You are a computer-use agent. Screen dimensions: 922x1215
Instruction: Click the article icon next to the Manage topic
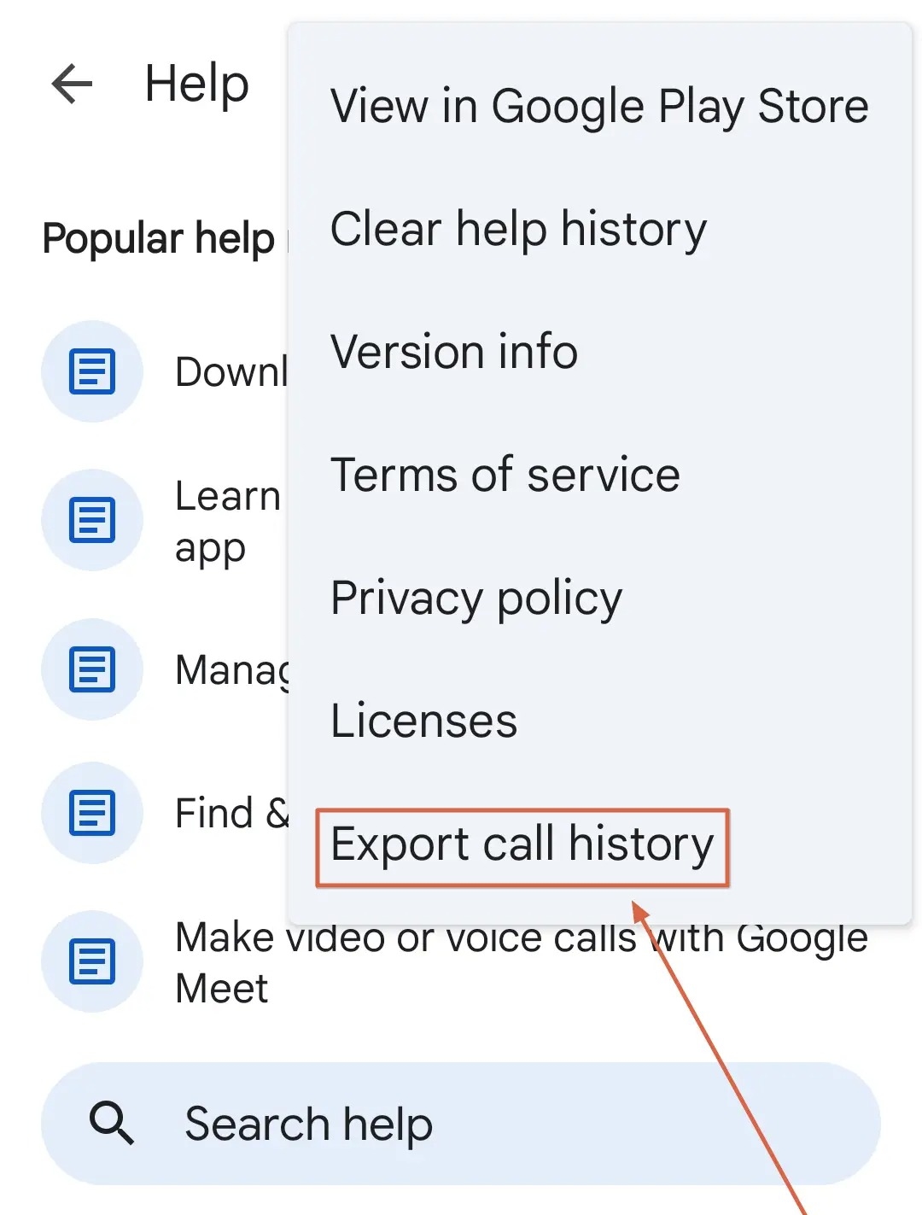[91, 669]
